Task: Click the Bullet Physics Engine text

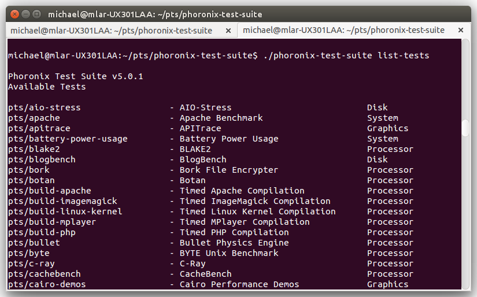Action: [234, 243]
